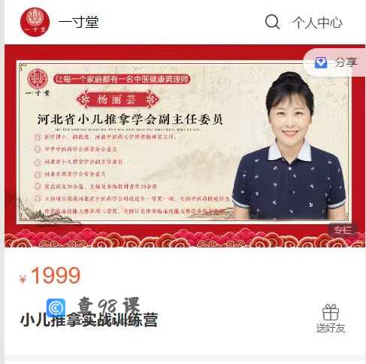Click the blue watermark app icon
Image resolution: width=366 pixels, height=364 pixels.
tap(56, 308)
